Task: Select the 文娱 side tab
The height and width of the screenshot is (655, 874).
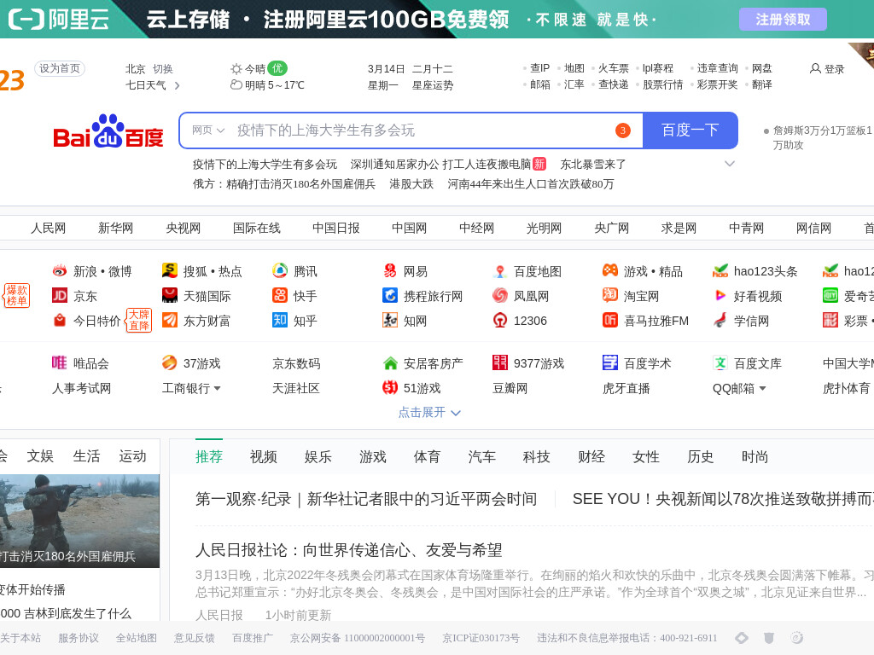Action: click(x=40, y=456)
